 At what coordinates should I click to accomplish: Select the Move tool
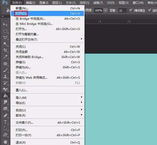5,24
